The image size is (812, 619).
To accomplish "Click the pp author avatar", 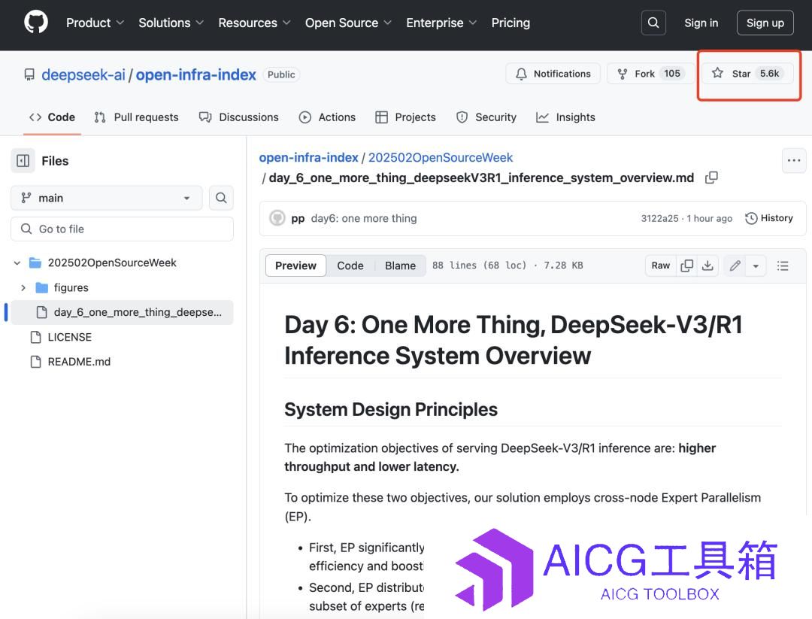I will pos(277,218).
